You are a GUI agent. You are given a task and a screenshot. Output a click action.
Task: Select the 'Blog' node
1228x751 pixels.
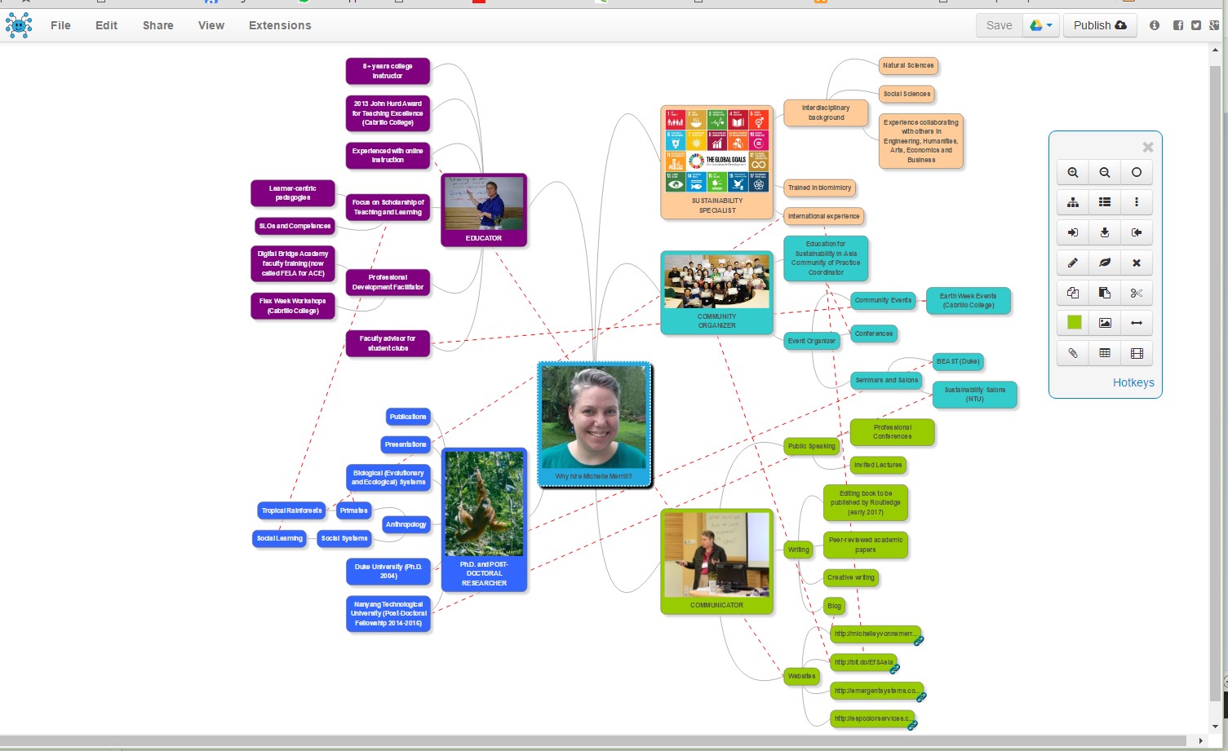(834, 606)
